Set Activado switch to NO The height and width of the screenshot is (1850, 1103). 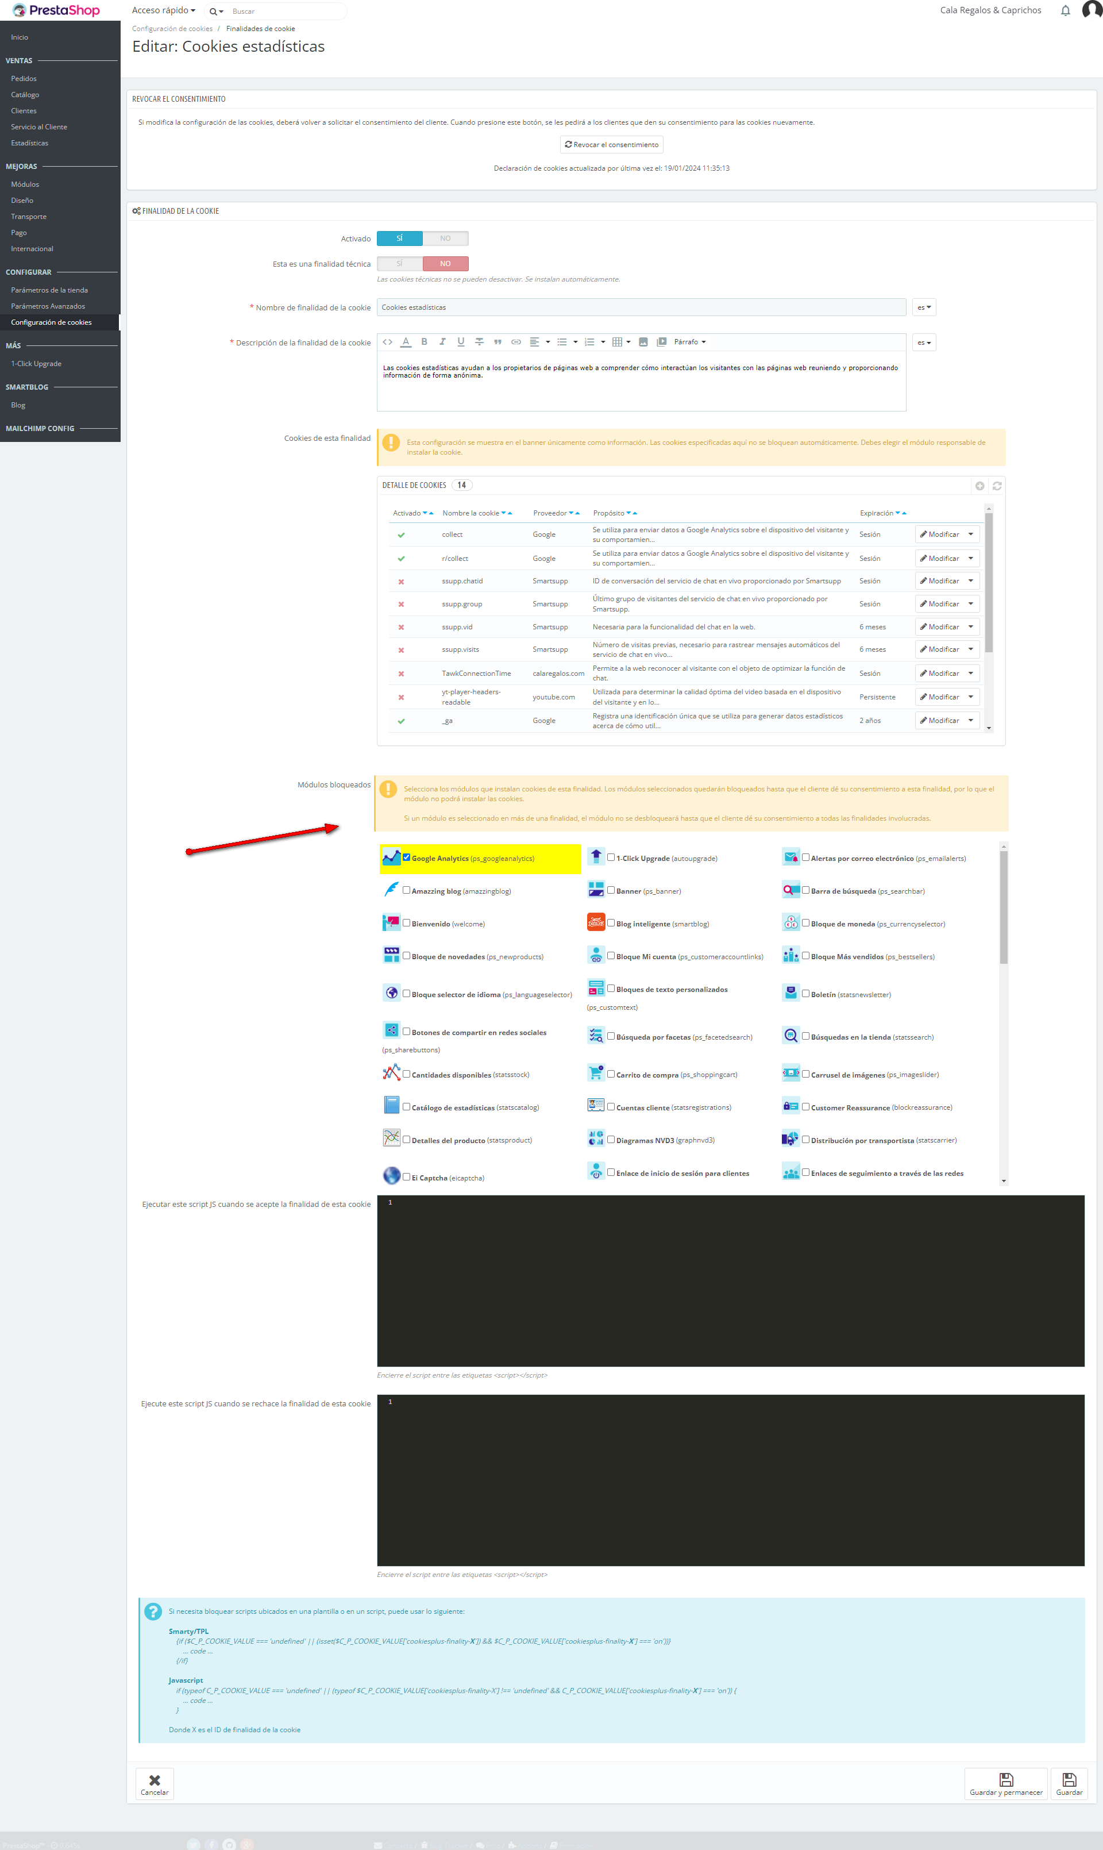tap(445, 239)
